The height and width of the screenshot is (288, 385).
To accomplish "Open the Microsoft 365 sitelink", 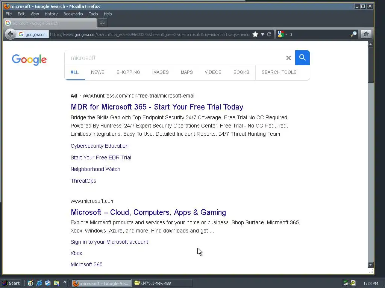I will [86, 264].
